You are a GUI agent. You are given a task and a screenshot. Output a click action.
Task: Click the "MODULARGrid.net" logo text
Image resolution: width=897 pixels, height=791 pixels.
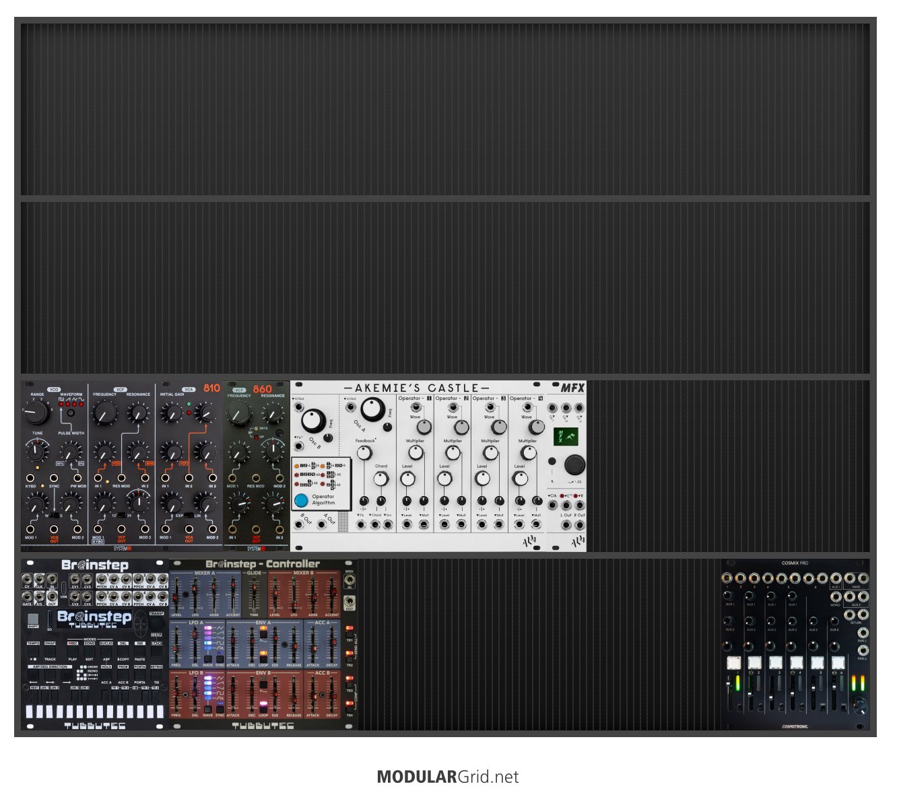[448, 777]
